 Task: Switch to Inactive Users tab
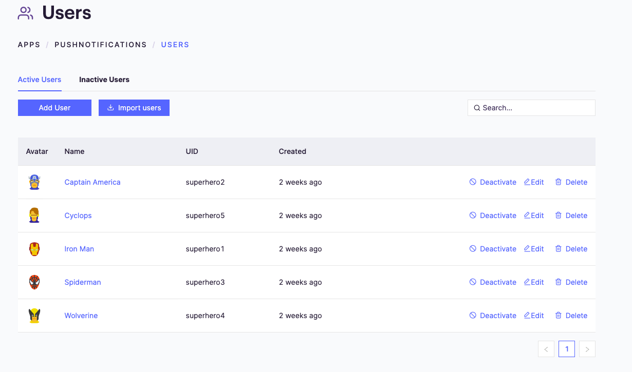[x=104, y=80]
